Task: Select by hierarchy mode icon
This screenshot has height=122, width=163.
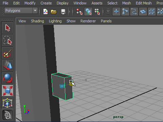Action: coord(79,12)
